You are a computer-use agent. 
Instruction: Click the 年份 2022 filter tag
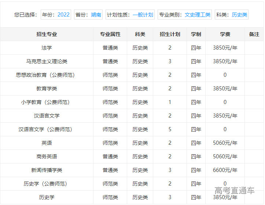point(56,15)
